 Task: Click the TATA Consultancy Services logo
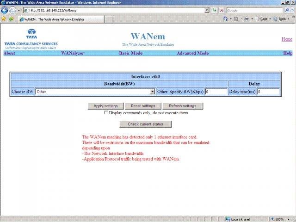coord(31,39)
